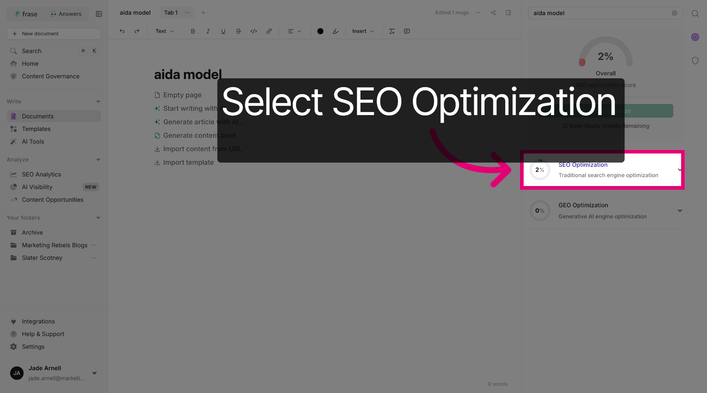
Task: Open Jade Arnell account menu arrow
Action: [95, 373]
